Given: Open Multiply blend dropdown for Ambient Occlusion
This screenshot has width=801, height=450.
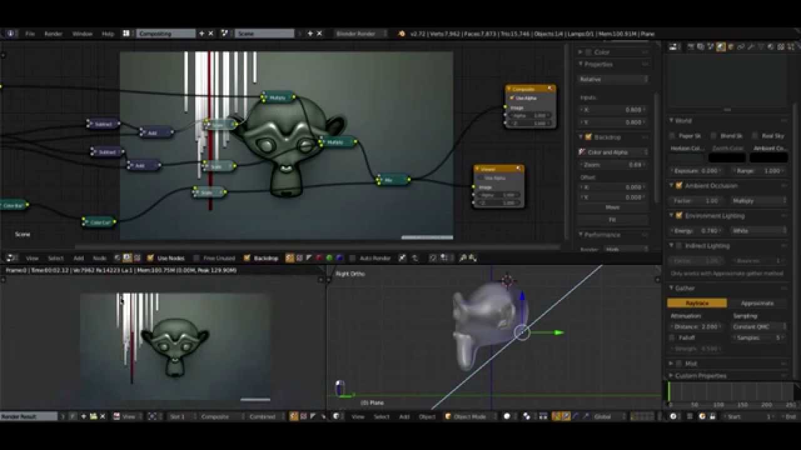Looking at the screenshot, I should (x=758, y=201).
